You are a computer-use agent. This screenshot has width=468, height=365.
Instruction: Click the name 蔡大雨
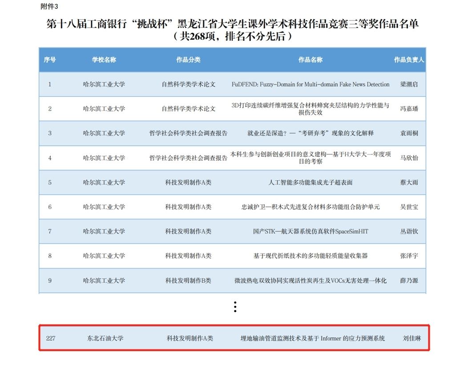tap(409, 182)
